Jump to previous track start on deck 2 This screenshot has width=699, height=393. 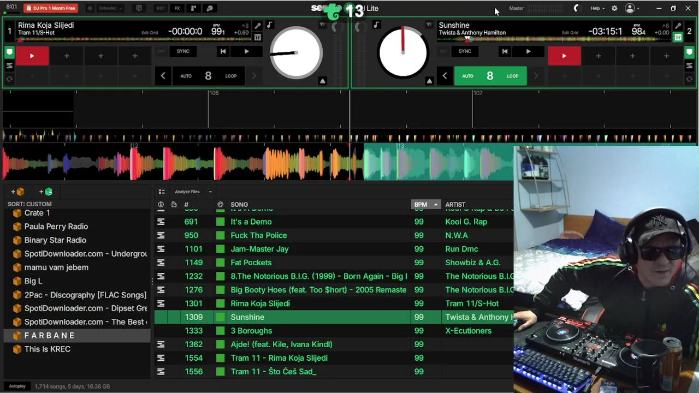pos(505,51)
